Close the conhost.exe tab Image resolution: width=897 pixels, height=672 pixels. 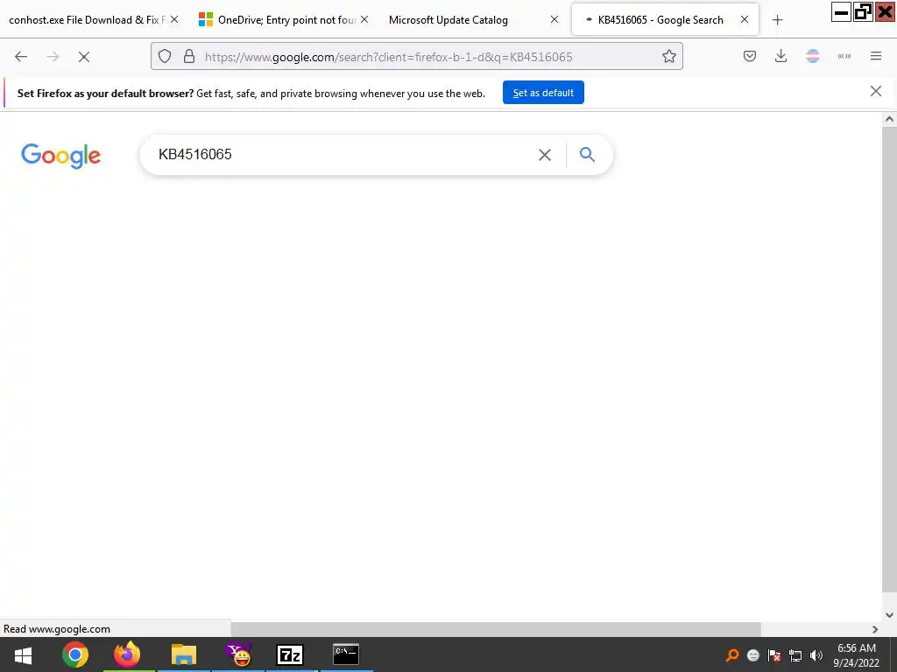point(174,19)
